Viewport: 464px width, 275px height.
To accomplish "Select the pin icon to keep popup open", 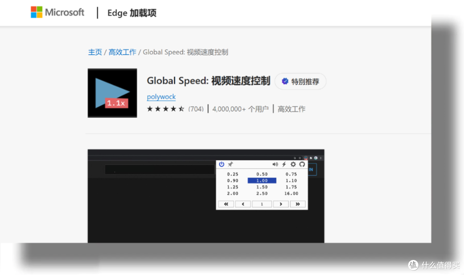I will click(230, 164).
